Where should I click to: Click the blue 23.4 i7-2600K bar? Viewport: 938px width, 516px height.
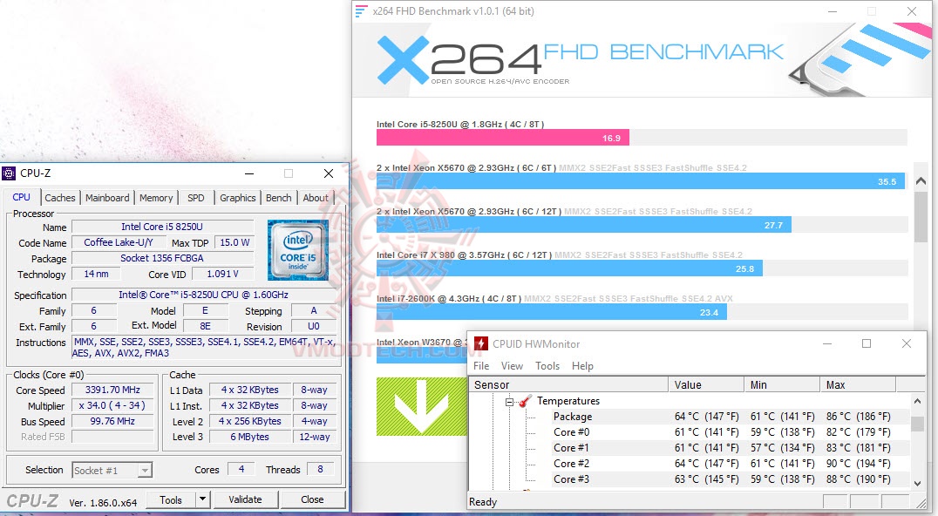pos(552,312)
